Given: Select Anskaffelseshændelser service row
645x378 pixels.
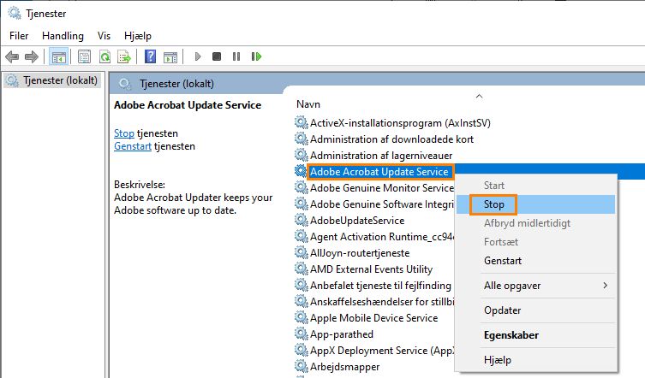Looking at the screenshot, I should point(382,302).
